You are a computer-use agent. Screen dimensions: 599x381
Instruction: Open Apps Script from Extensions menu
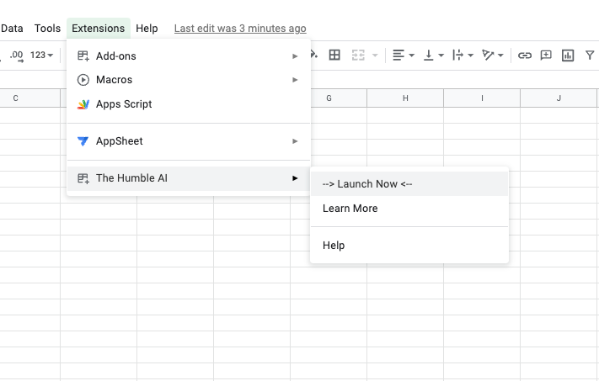pyautogui.click(x=189, y=104)
